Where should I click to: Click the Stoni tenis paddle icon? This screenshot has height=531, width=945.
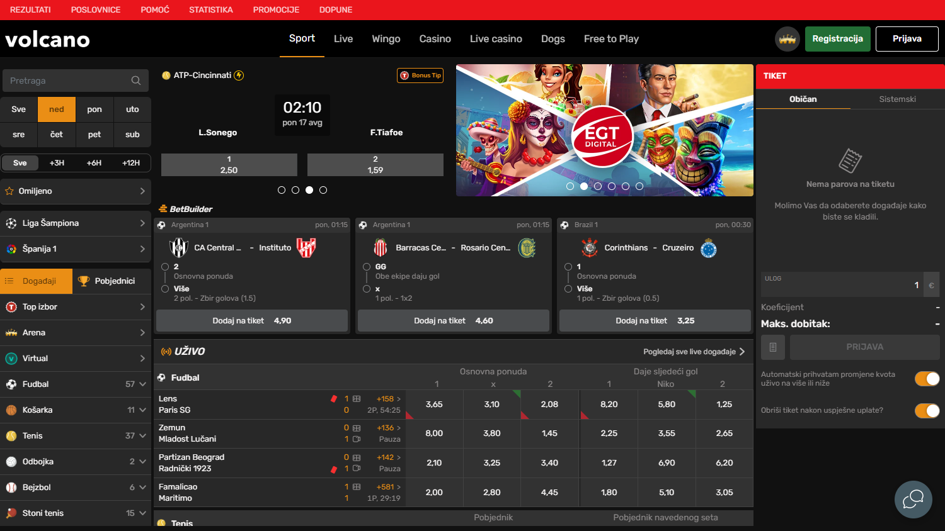[x=11, y=513]
